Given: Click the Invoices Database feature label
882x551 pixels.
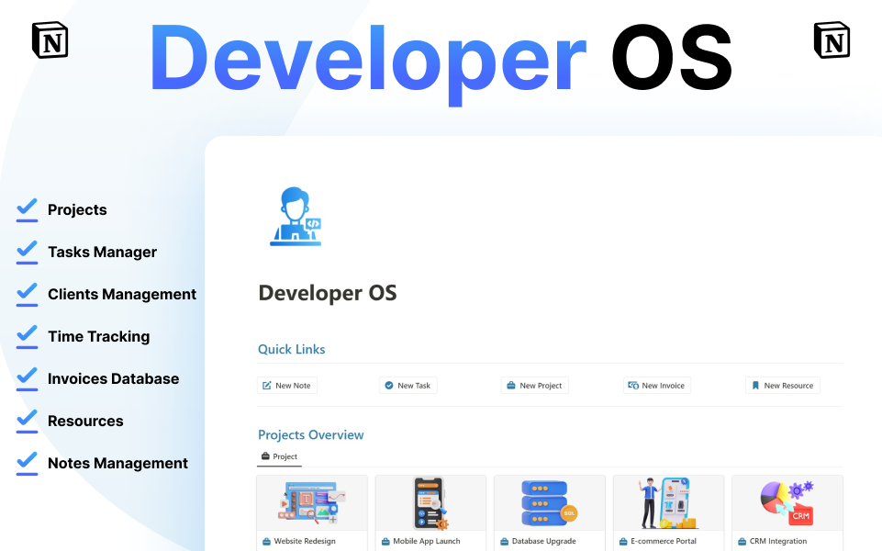Looking at the screenshot, I should click(114, 378).
